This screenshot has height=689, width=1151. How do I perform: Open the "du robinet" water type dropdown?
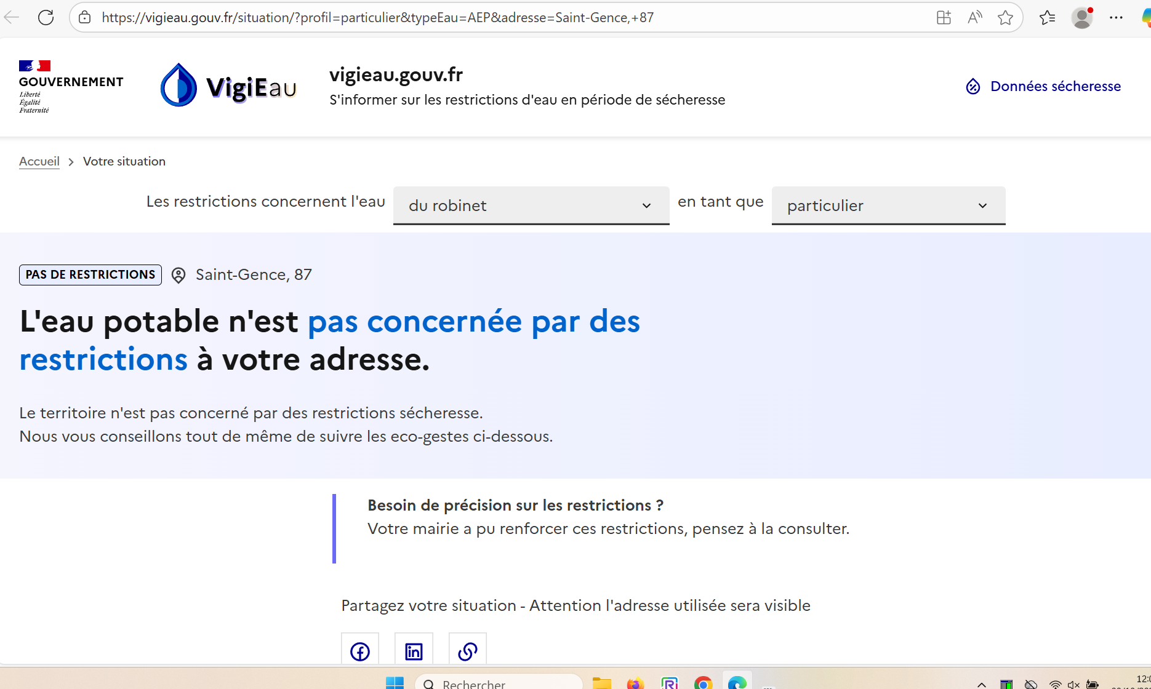pyautogui.click(x=531, y=205)
